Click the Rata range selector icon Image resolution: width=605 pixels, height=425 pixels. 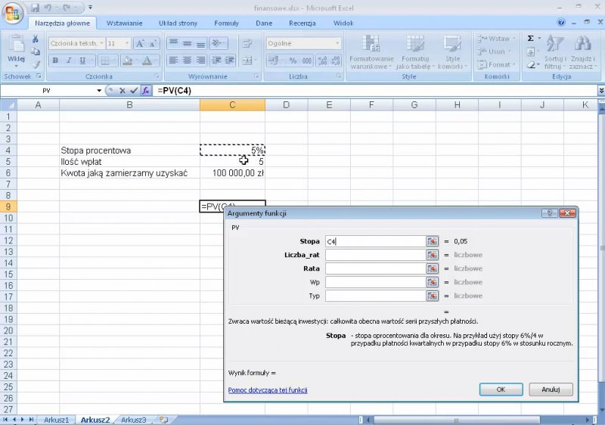pyautogui.click(x=433, y=268)
